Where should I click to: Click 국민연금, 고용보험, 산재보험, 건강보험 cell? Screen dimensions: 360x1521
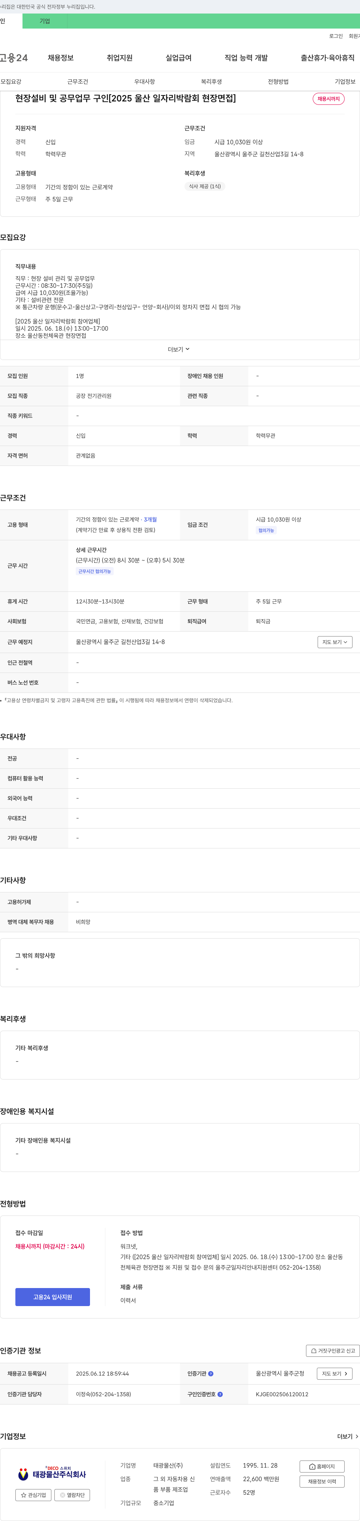point(120,622)
